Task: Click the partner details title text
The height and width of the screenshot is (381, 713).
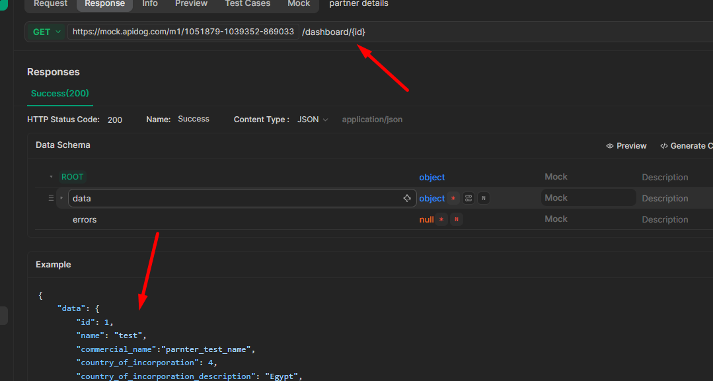Action: [x=359, y=4]
